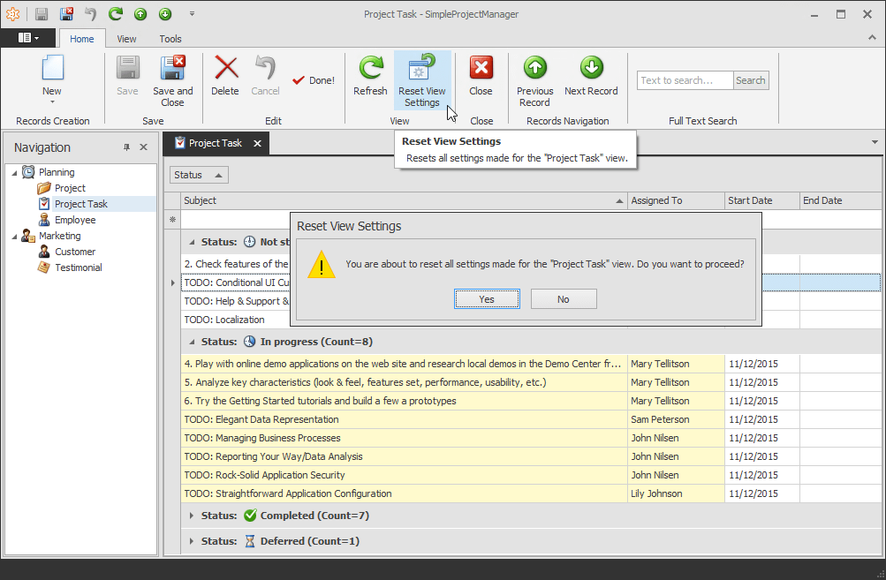Go to Next Record
This screenshot has height=580, width=886.
point(591,69)
